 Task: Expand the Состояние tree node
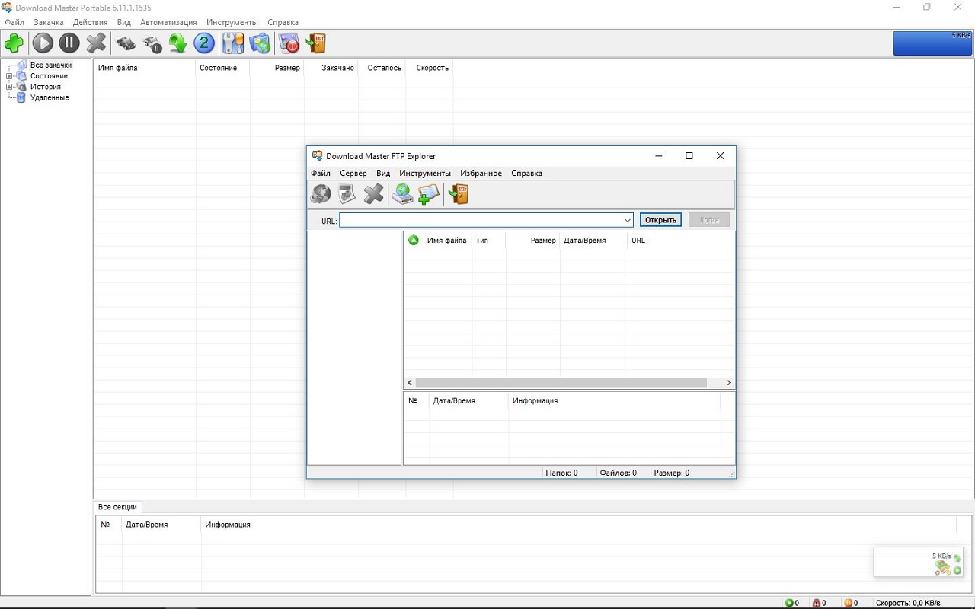tap(9, 76)
